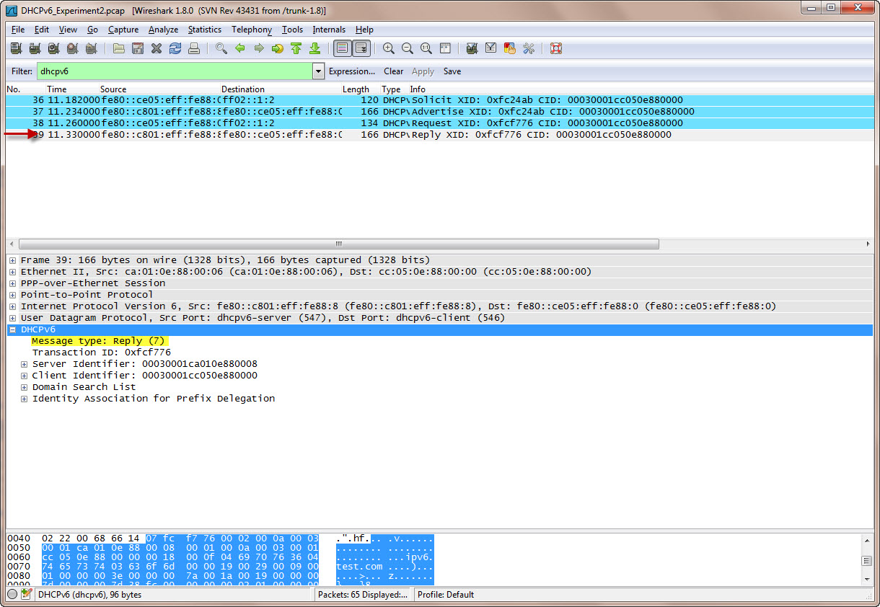Click the dhcpv6 filter input field
The image size is (880, 607).
pos(173,71)
